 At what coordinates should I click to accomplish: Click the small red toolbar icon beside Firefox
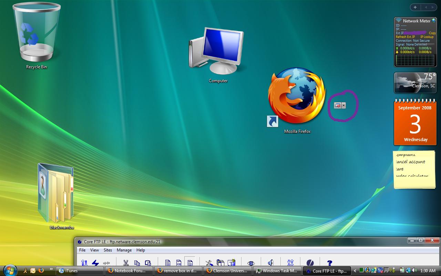338,106
